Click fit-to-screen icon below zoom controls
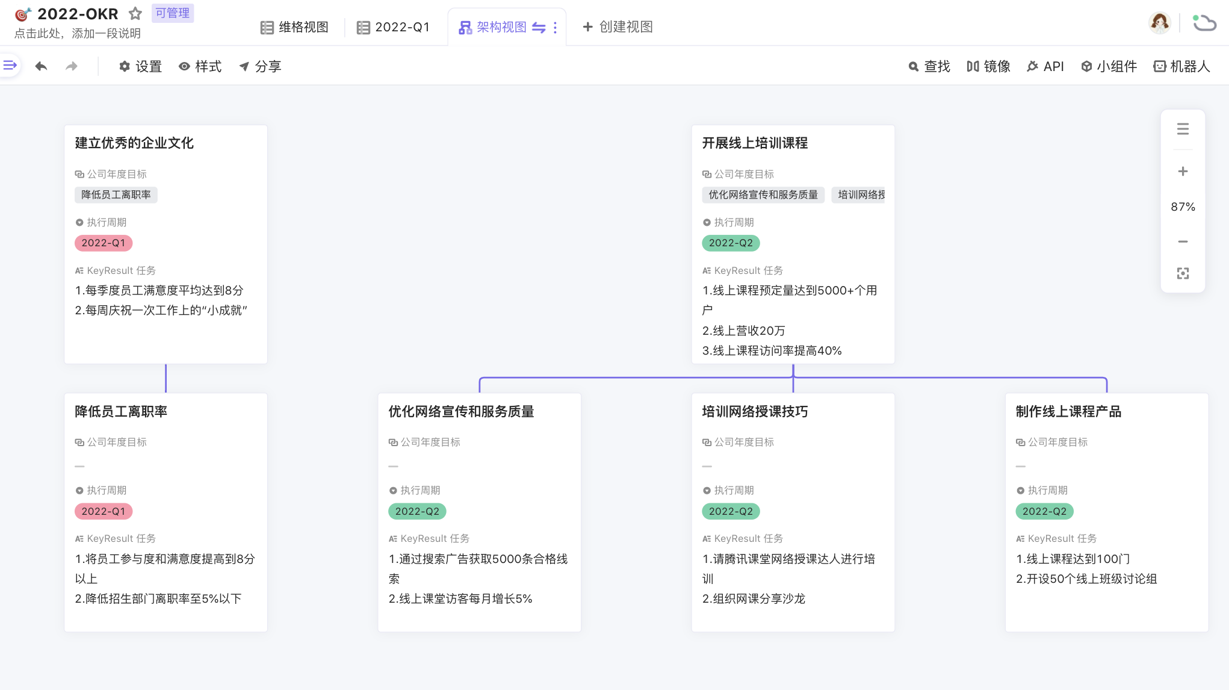The image size is (1229, 690). [x=1183, y=273]
